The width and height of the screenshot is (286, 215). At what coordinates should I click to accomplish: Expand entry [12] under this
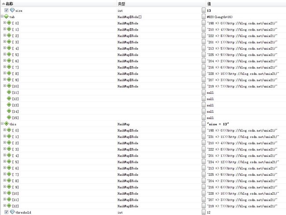point(5,207)
